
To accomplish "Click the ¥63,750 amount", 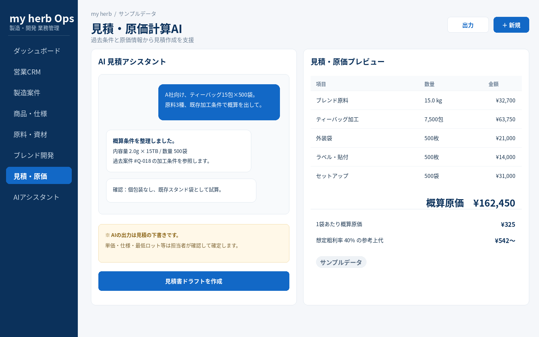I will coord(505,119).
